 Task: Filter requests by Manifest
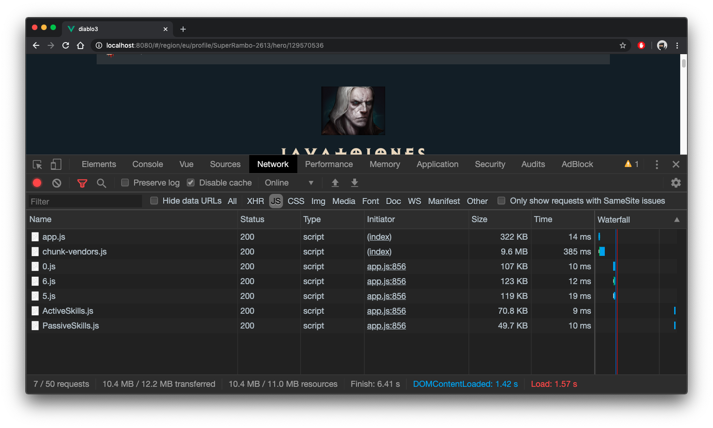[x=444, y=201]
